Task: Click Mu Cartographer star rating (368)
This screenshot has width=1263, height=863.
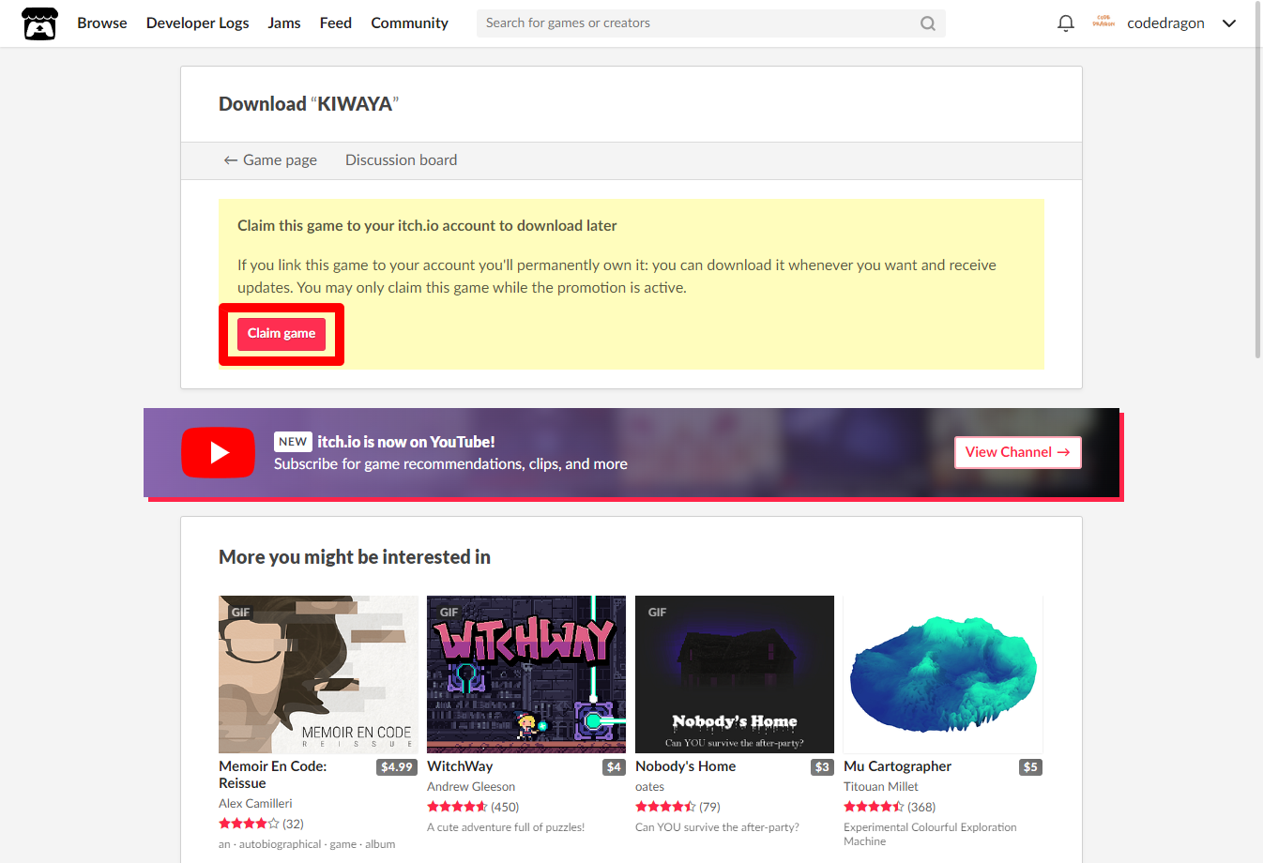Action: click(890, 807)
